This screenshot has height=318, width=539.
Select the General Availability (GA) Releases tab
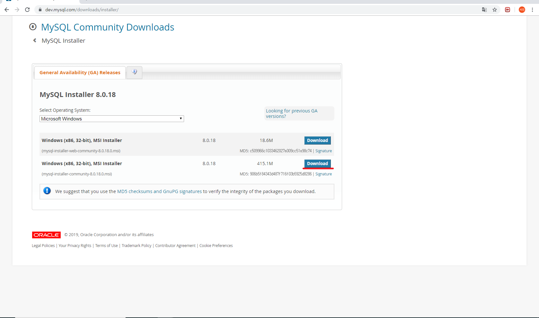tap(80, 73)
